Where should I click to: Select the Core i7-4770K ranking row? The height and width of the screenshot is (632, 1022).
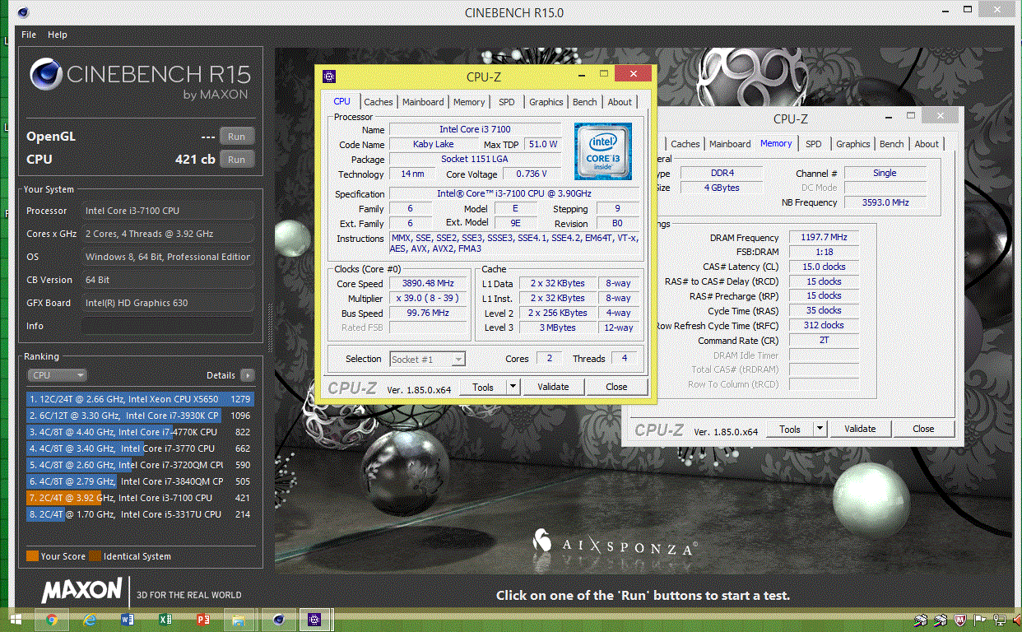pos(140,432)
